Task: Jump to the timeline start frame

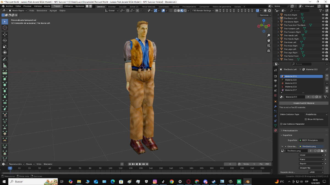Action: [130, 164]
